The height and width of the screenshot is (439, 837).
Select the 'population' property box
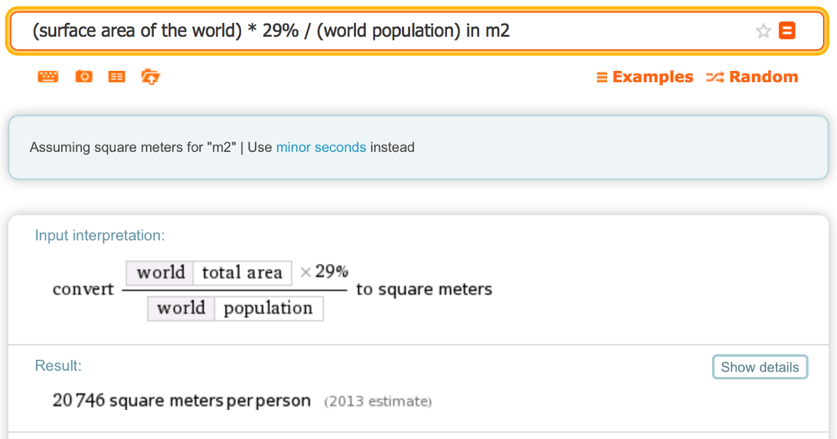[x=269, y=308]
